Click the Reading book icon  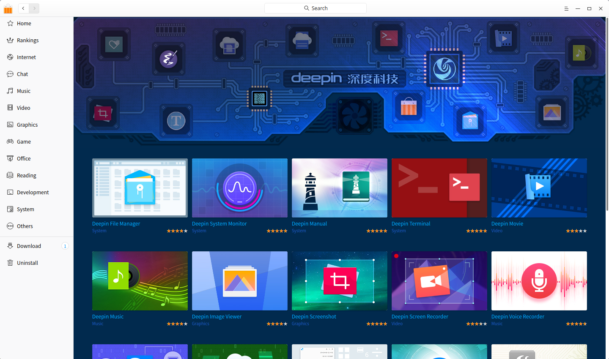pos(10,175)
